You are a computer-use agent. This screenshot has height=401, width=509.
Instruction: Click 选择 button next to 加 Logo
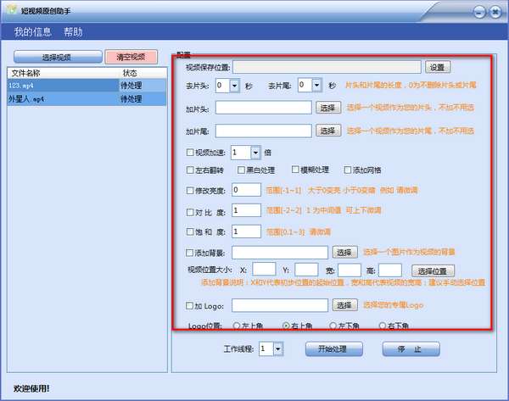pos(344,305)
